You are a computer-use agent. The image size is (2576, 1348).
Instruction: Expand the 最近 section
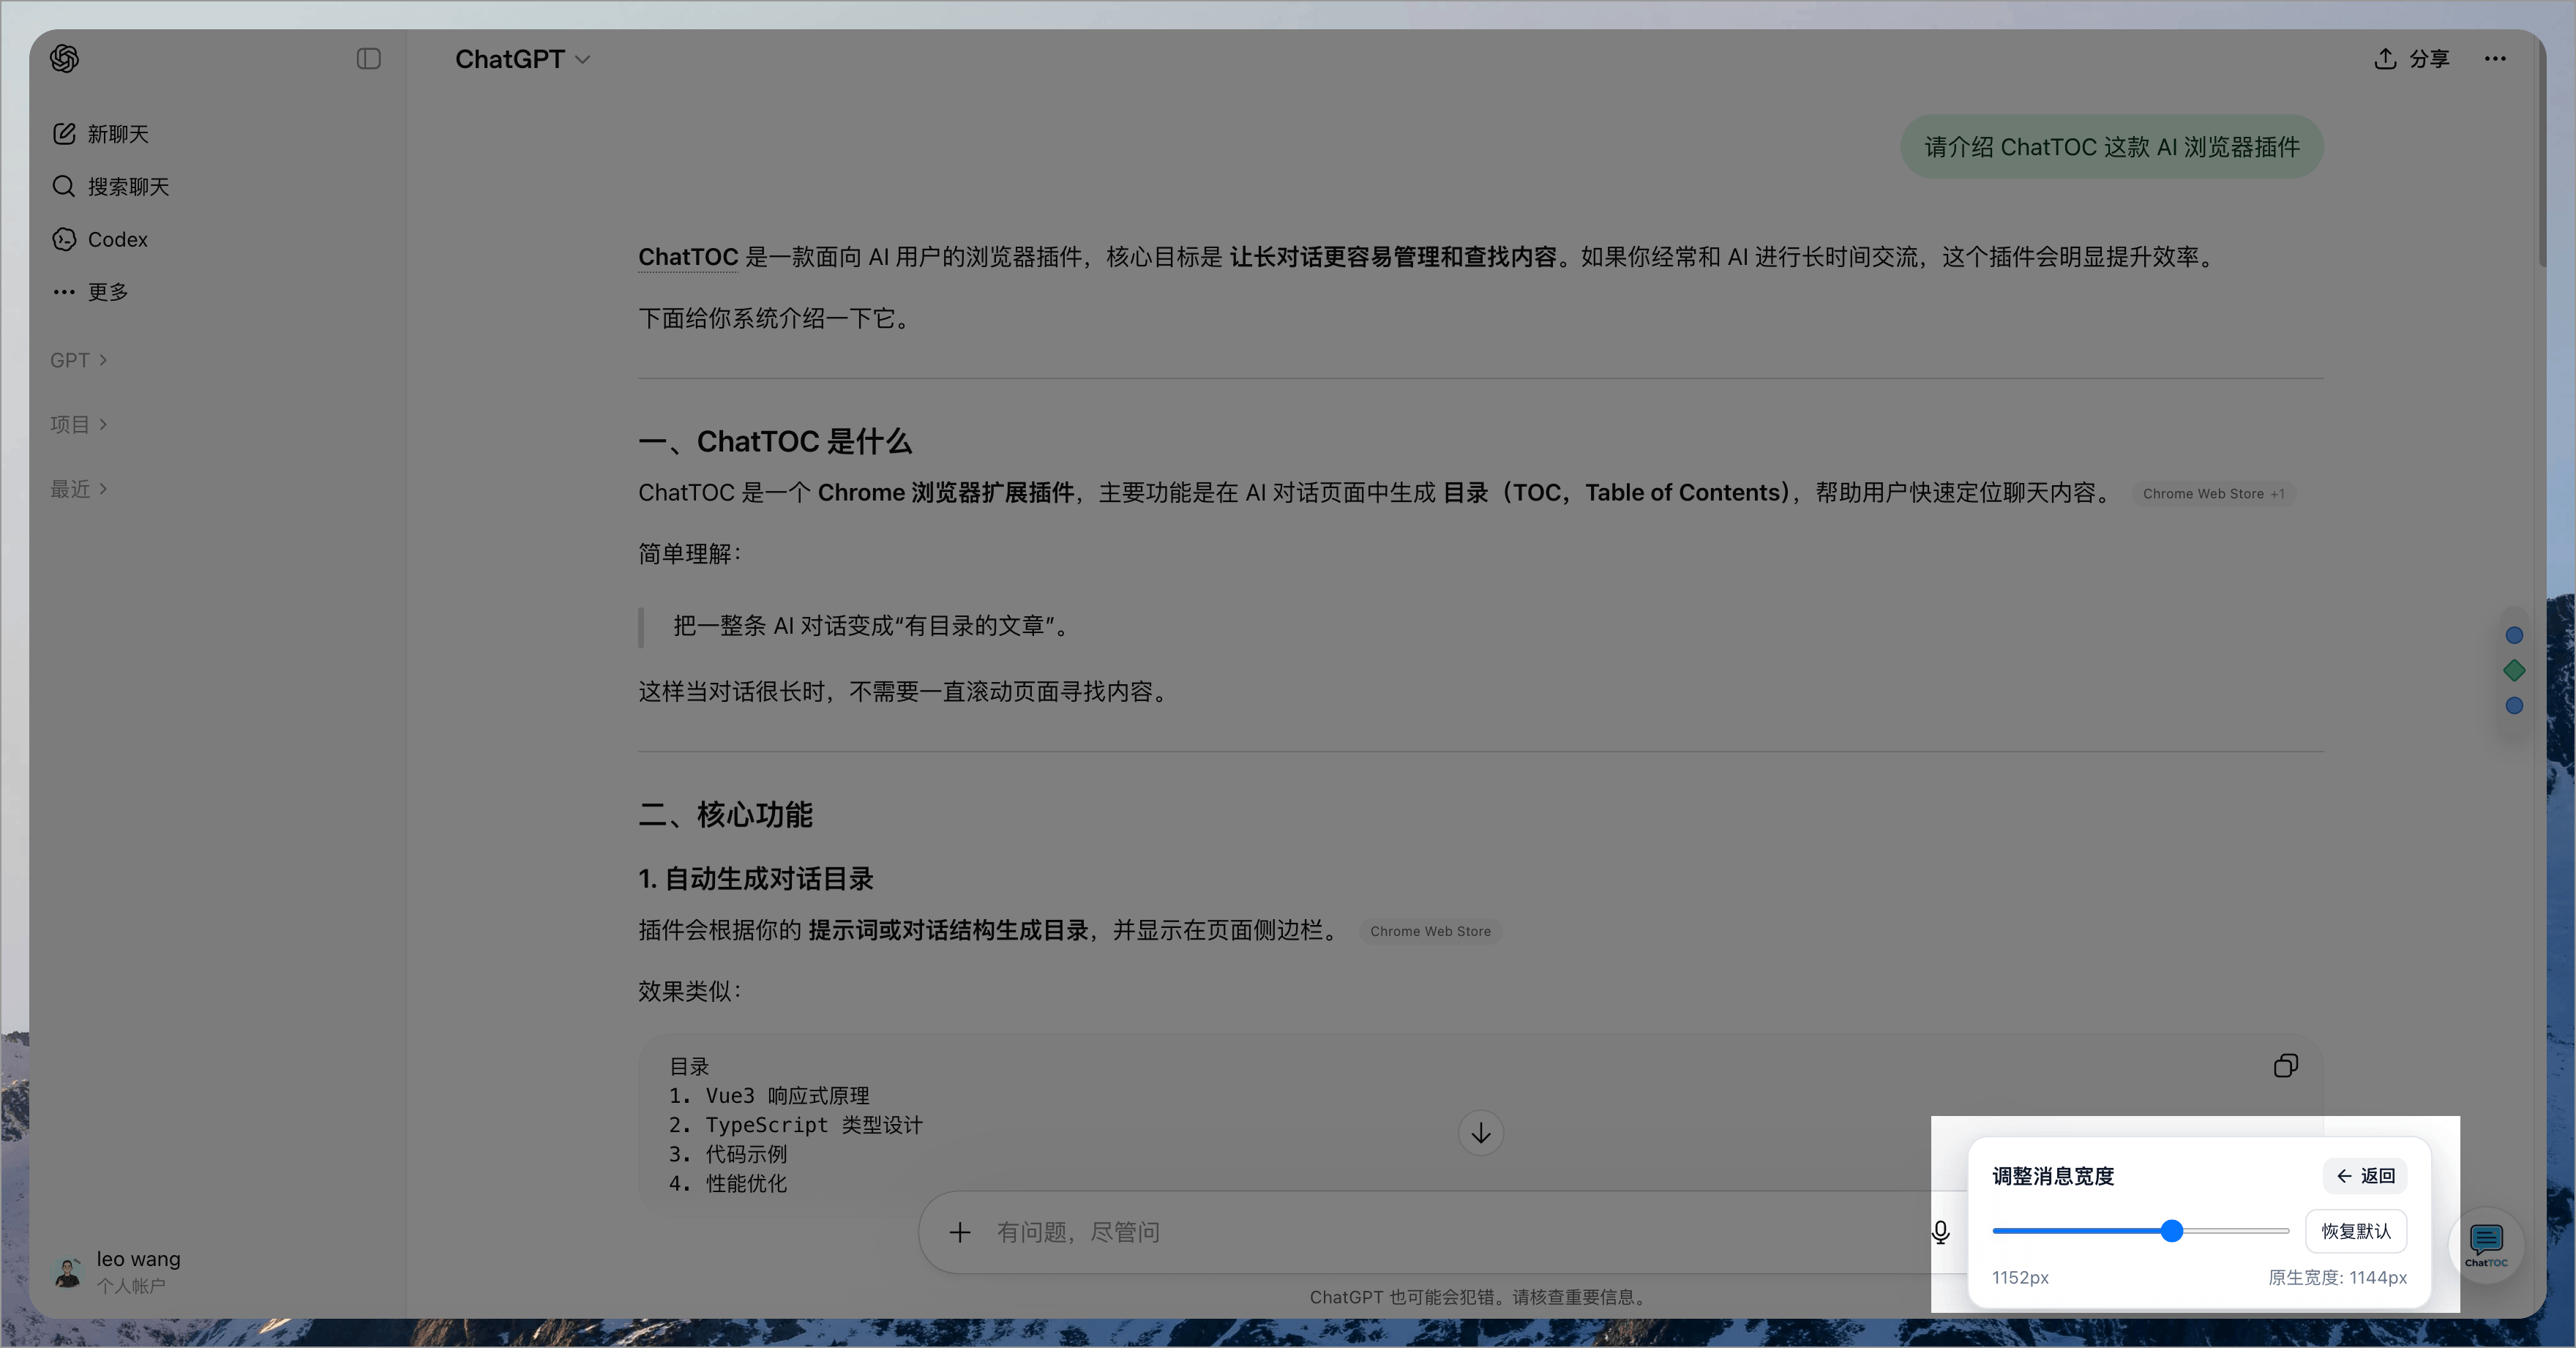pos(79,489)
